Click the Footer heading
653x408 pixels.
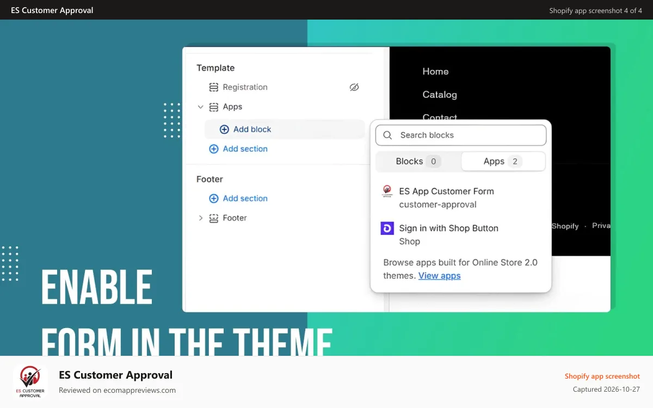[210, 179]
